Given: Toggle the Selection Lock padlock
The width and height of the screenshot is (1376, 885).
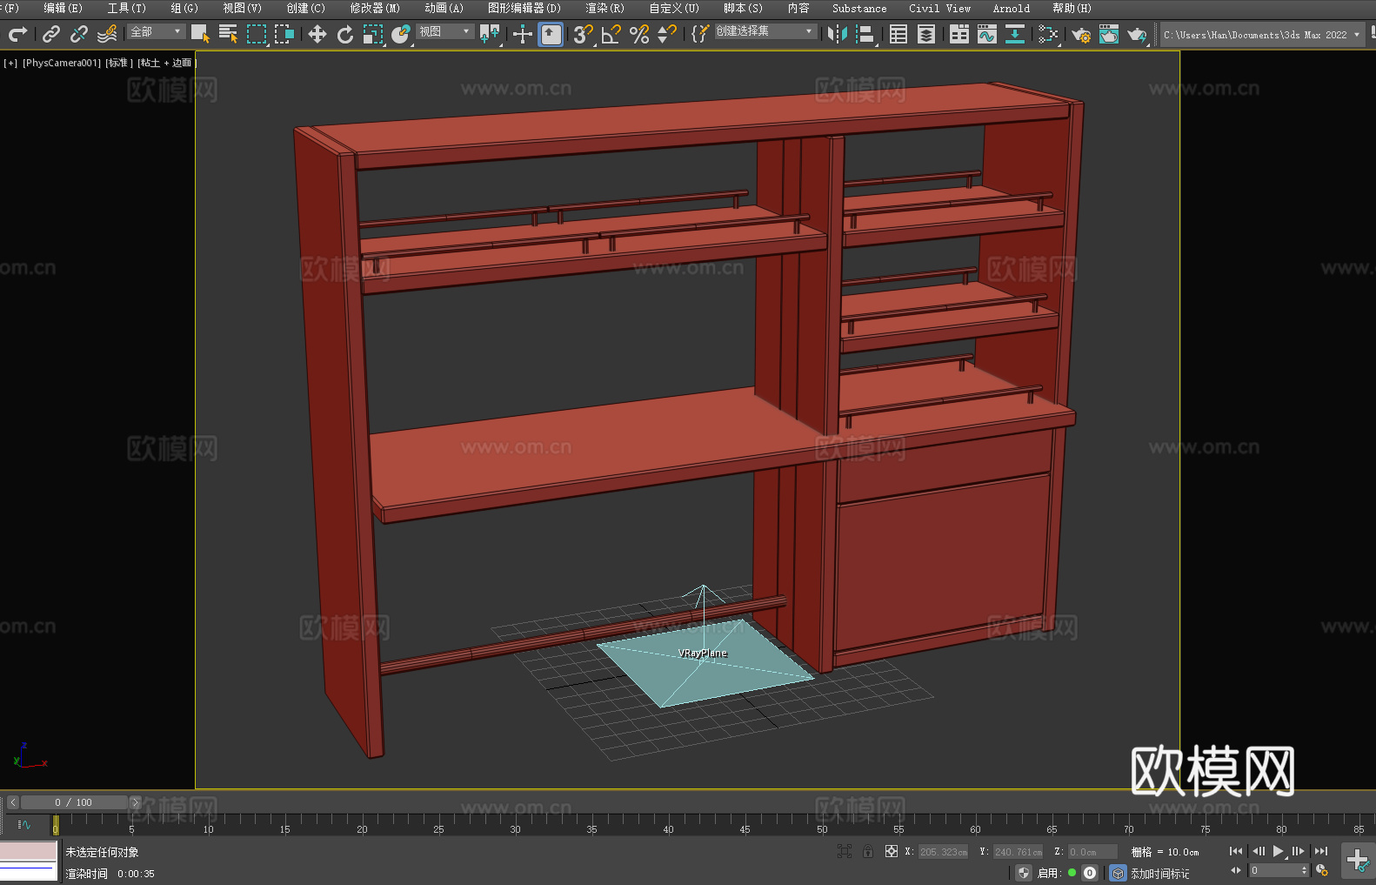Looking at the screenshot, I should click(868, 851).
